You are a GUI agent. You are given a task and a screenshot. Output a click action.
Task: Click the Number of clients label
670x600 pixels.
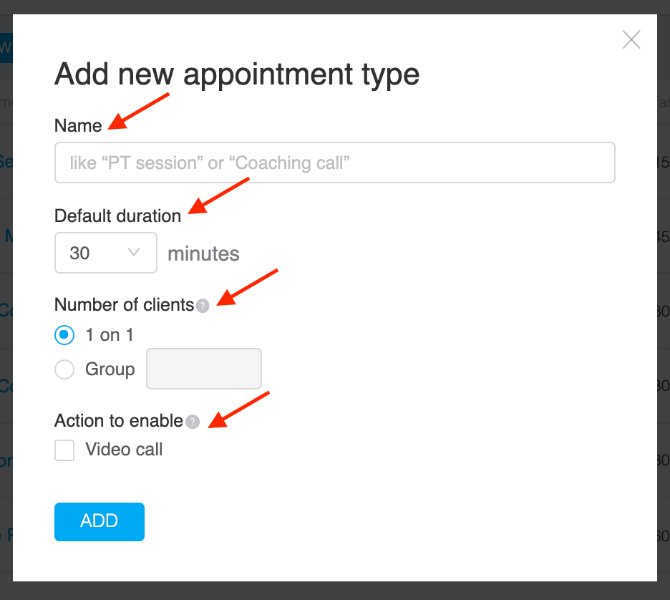[125, 305]
